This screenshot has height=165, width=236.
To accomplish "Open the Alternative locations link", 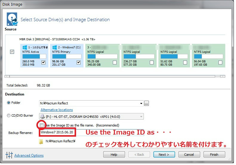I will 57,110.
